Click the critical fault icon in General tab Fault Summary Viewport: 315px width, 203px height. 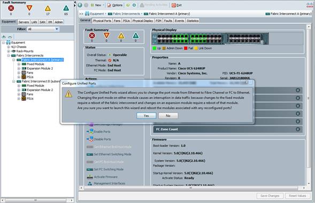click(92, 36)
